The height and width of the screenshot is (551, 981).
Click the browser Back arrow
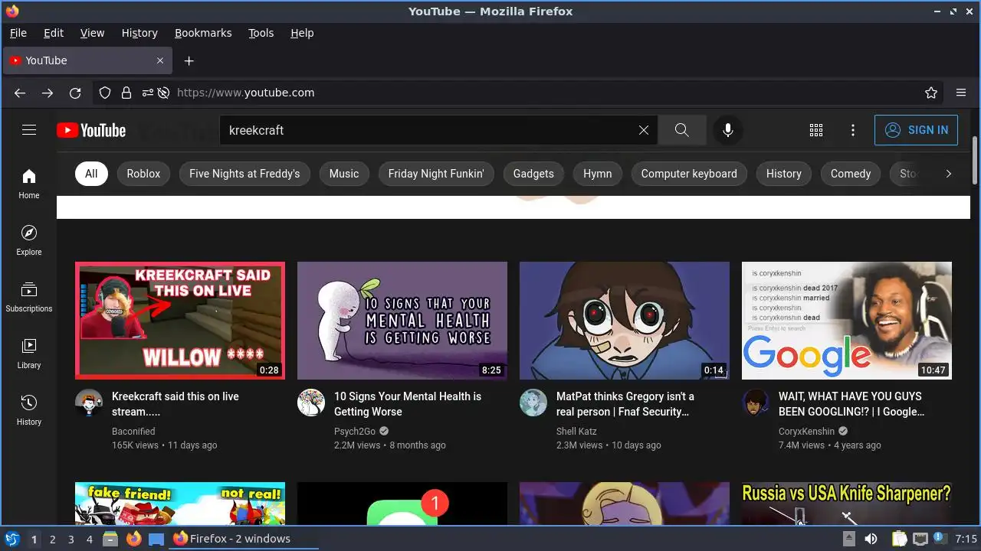click(20, 93)
